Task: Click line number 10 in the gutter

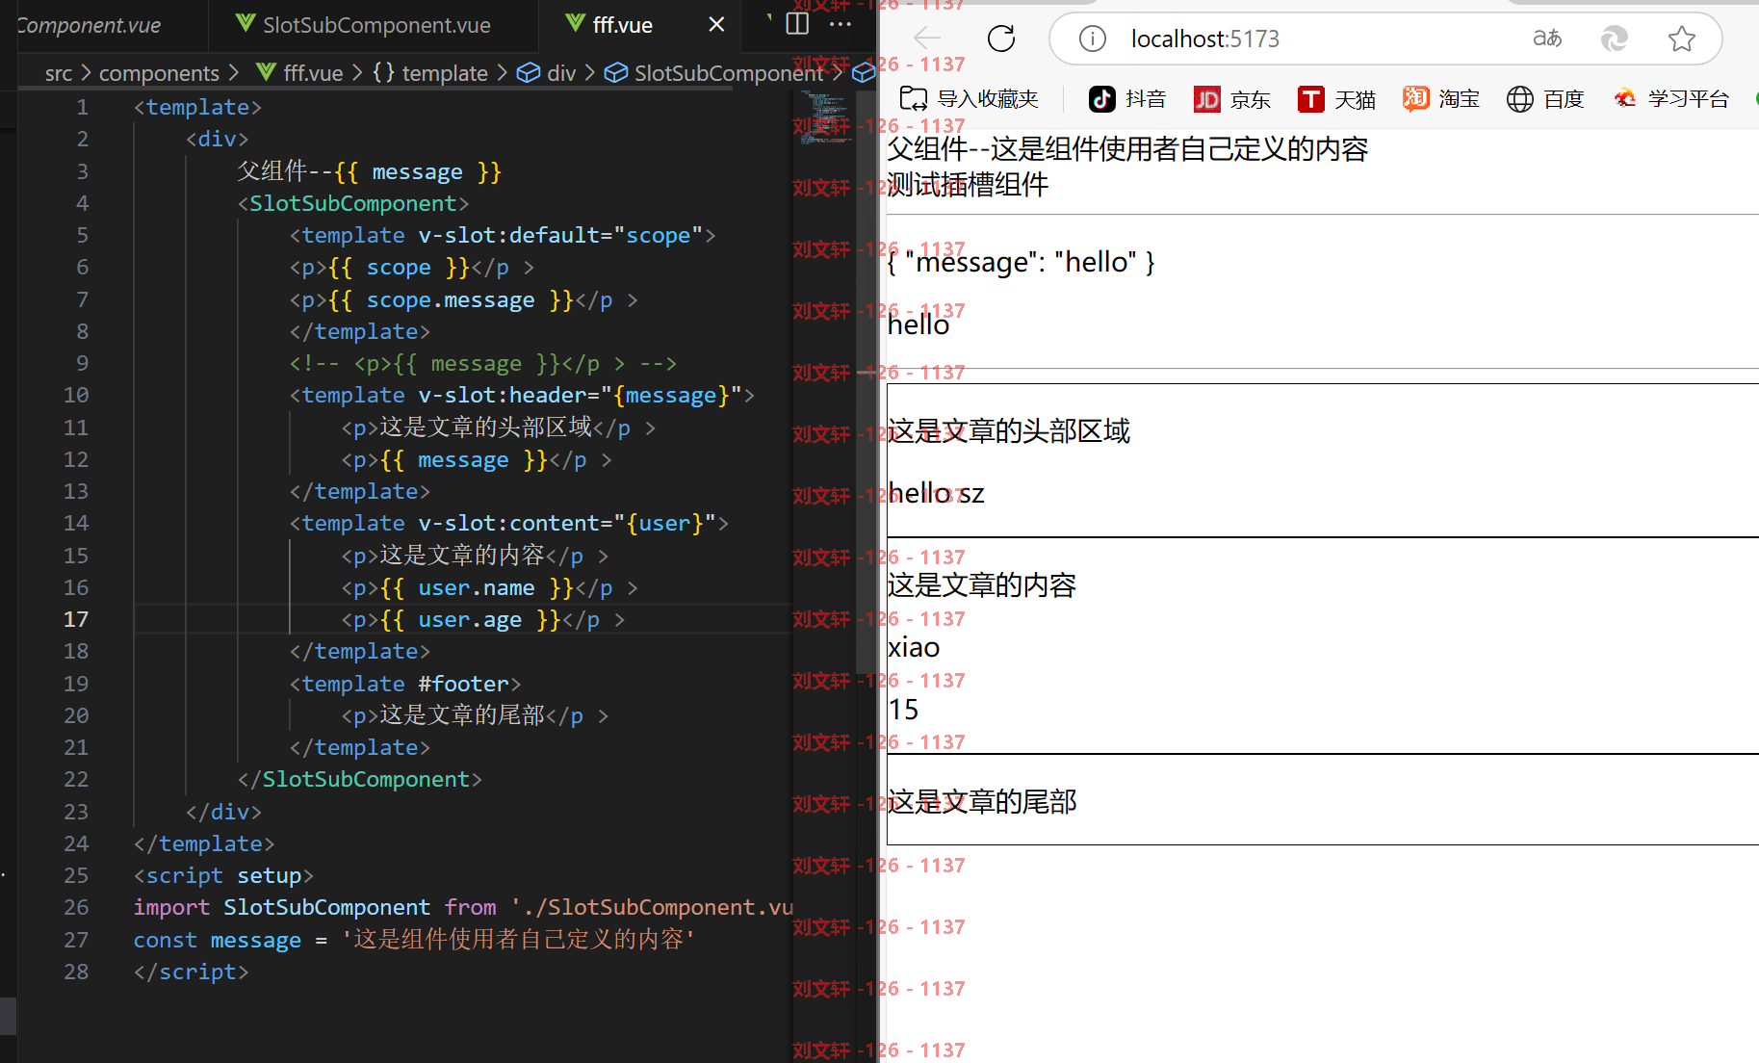Action: coord(76,395)
